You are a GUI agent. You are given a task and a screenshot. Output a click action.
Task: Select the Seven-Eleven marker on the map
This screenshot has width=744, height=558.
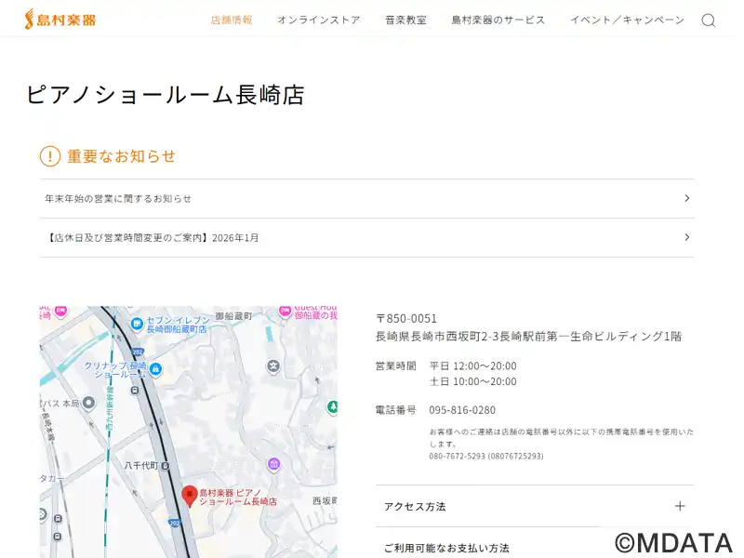137,325
